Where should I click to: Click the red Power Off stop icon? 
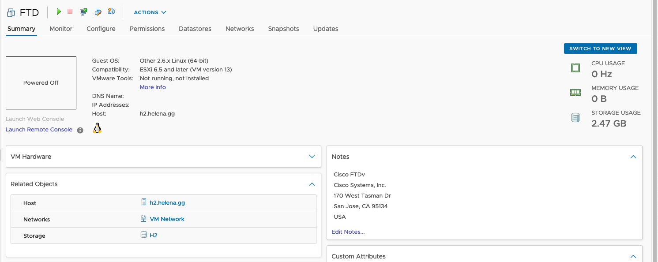[70, 11]
